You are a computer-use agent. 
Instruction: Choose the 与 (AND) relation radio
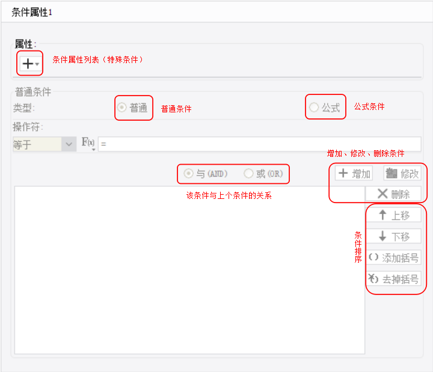(x=206, y=174)
